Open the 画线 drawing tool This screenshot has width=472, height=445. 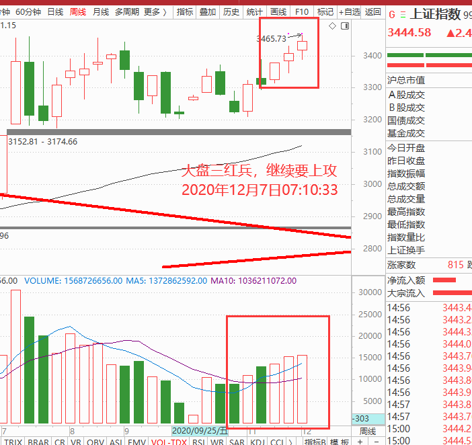278,12
